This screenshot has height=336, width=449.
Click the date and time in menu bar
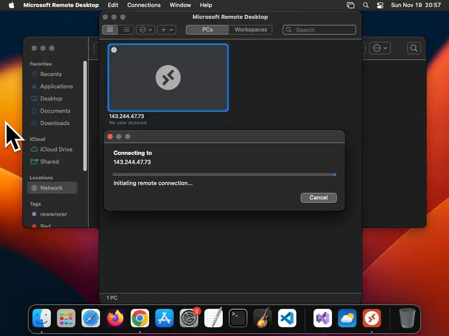click(416, 5)
